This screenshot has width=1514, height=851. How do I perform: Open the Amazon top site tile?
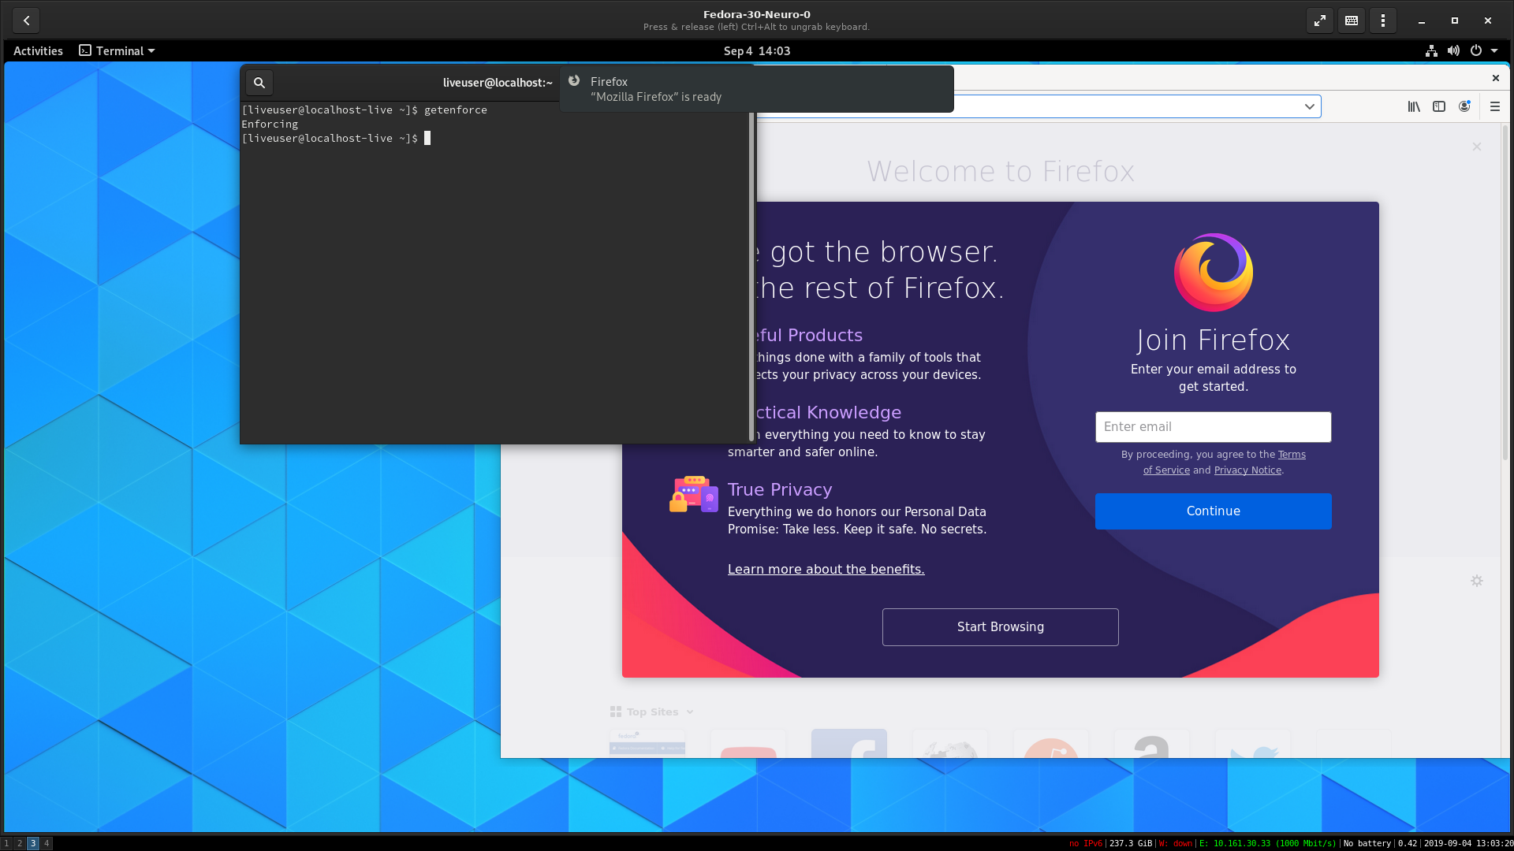tap(1152, 743)
